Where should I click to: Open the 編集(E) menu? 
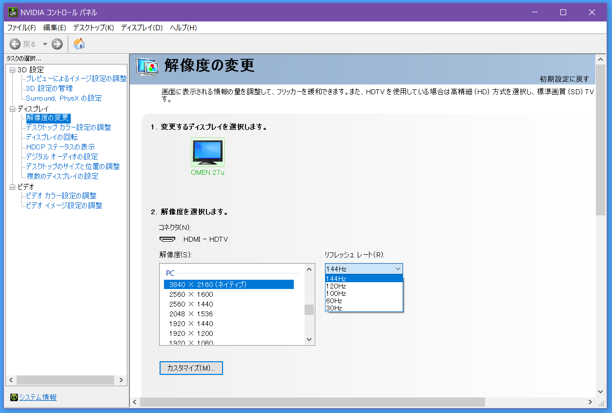pos(55,28)
